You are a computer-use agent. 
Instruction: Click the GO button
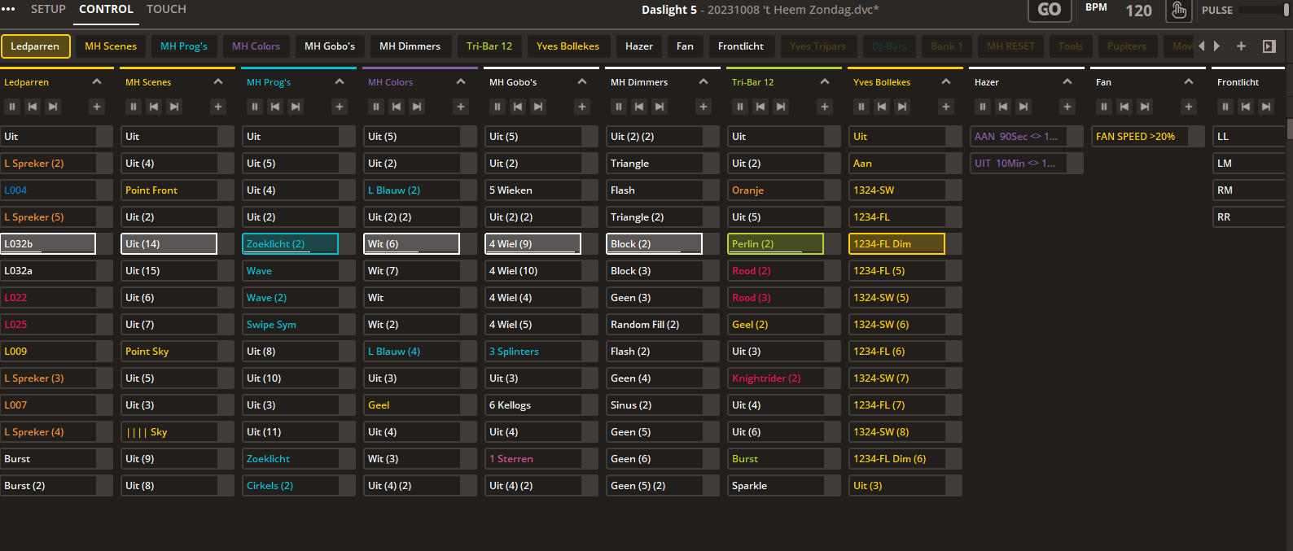pos(1050,10)
